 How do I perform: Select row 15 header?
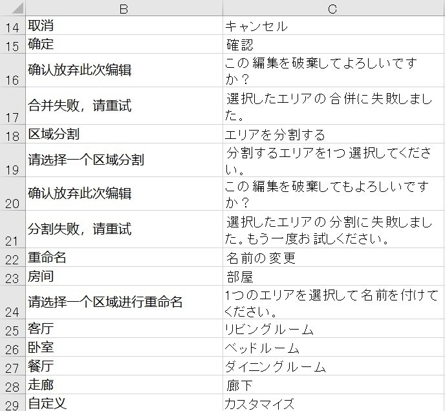pyautogui.click(x=12, y=44)
